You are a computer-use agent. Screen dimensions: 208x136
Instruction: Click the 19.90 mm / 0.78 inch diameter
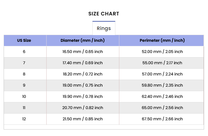pos(83,96)
